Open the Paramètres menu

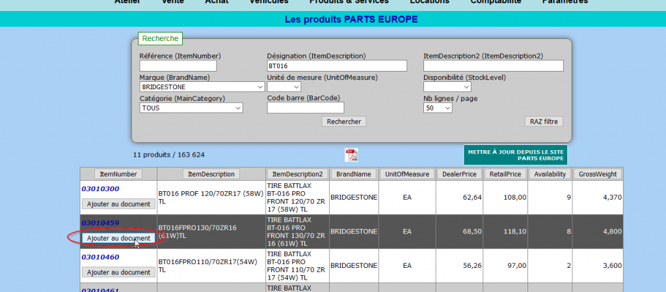point(565,2)
